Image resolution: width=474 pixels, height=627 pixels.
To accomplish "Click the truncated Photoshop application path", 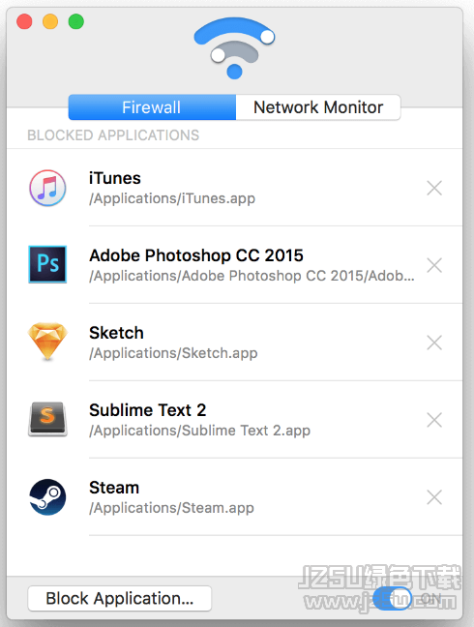I will tap(252, 276).
